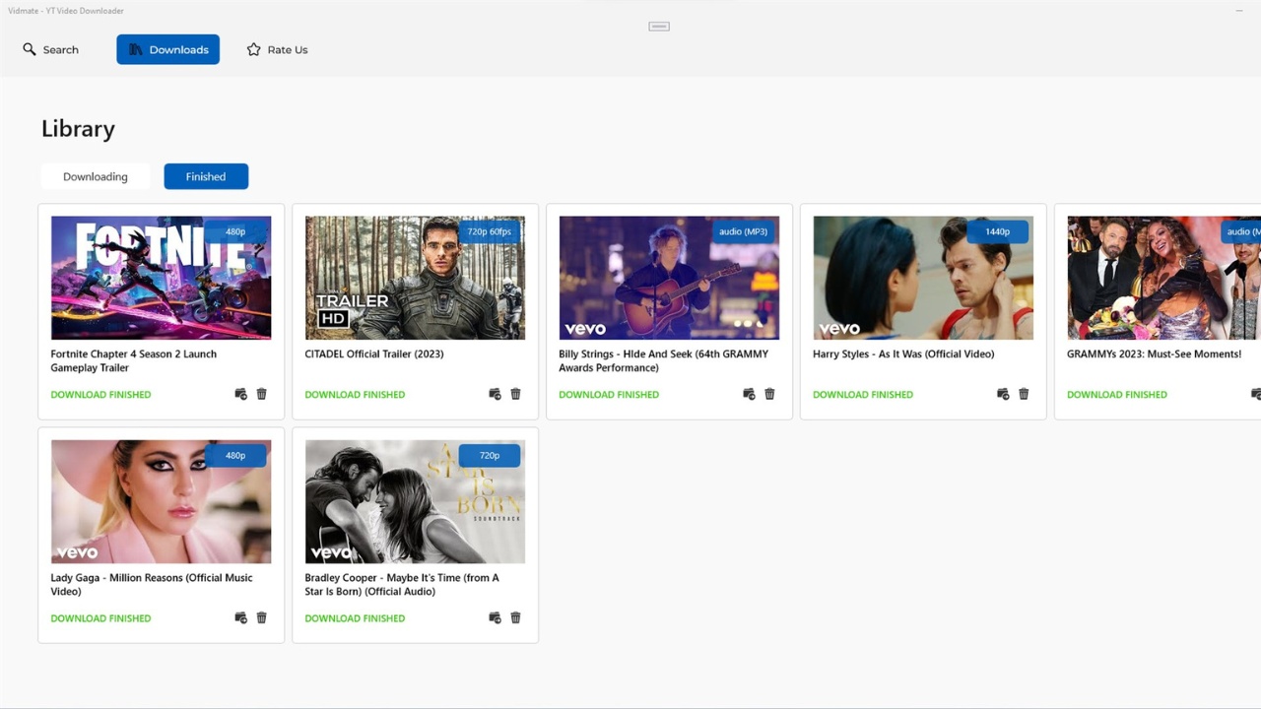Click the 480p badge on Fortnite thumbnail
The width and height of the screenshot is (1261, 709).
(x=235, y=231)
